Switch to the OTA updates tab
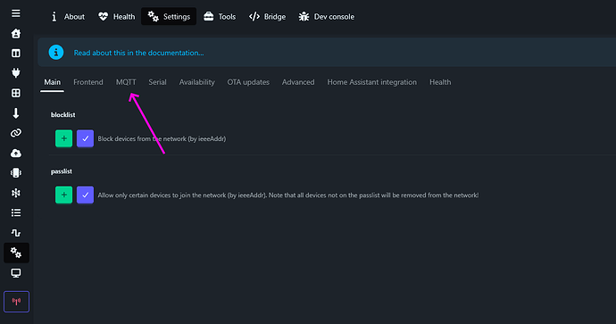Viewport: 616px width, 324px height. pyautogui.click(x=248, y=82)
